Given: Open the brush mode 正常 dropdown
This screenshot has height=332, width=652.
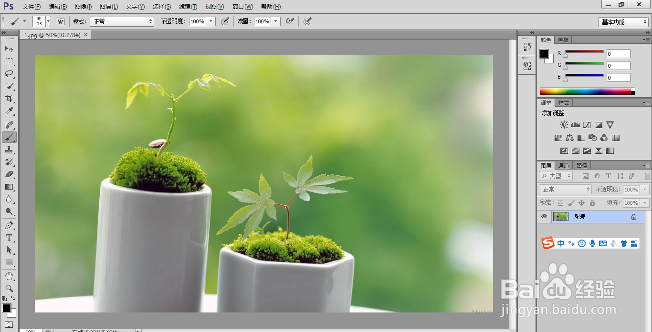Looking at the screenshot, I should [x=123, y=21].
